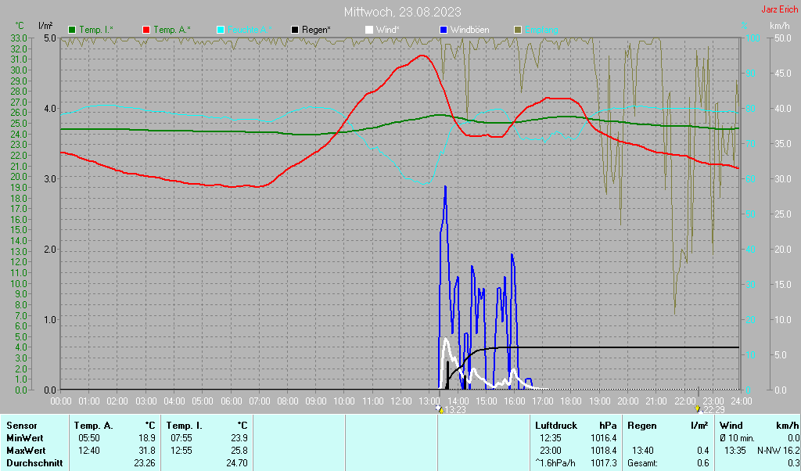Click the 13:23 marker icon on the time axis
This screenshot has width=801, height=471.
coord(440,408)
